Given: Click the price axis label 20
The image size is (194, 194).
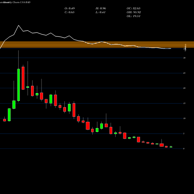Looking at the screenshot, I should click(x=184, y=88).
